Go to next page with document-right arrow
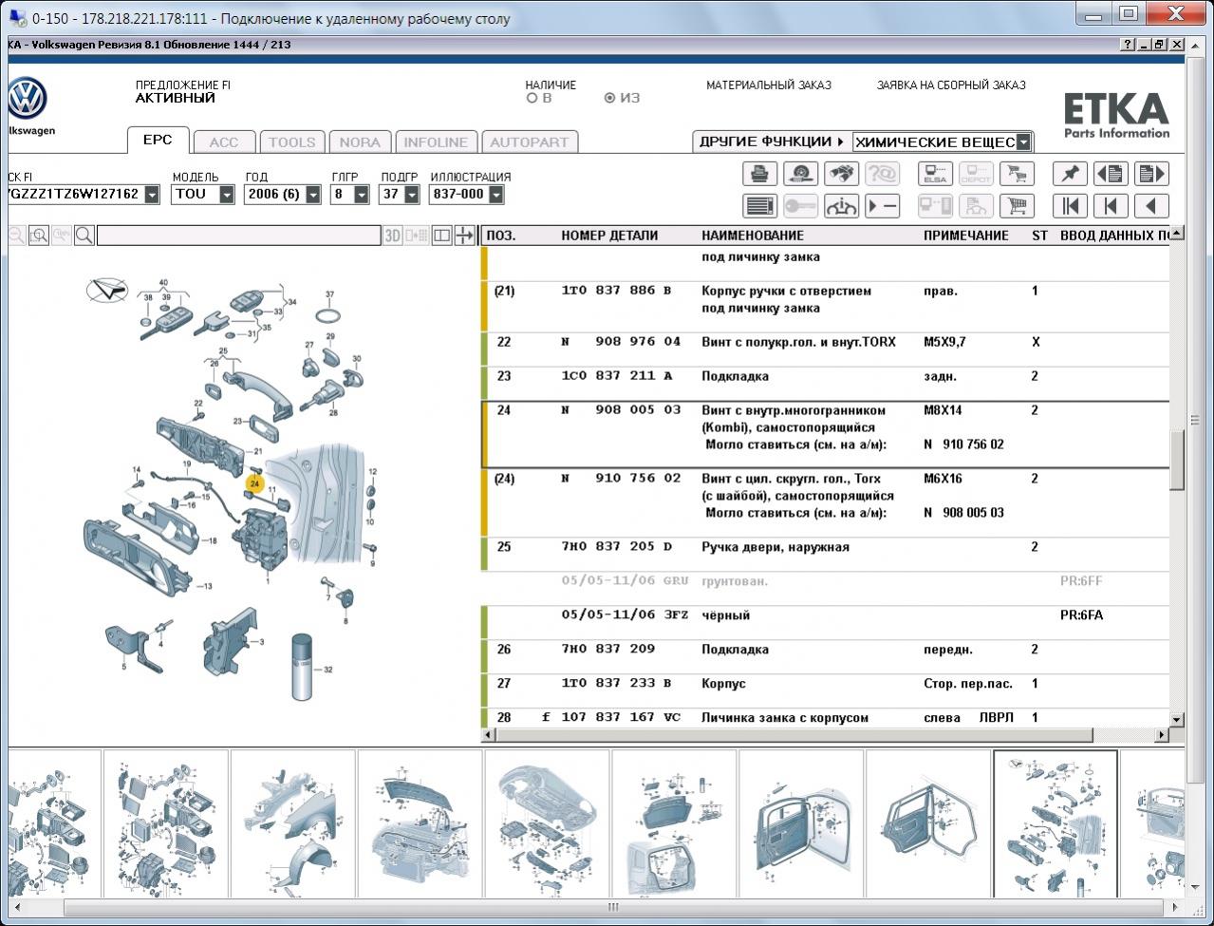This screenshot has height=926, width=1214. [x=1151, y=174]
